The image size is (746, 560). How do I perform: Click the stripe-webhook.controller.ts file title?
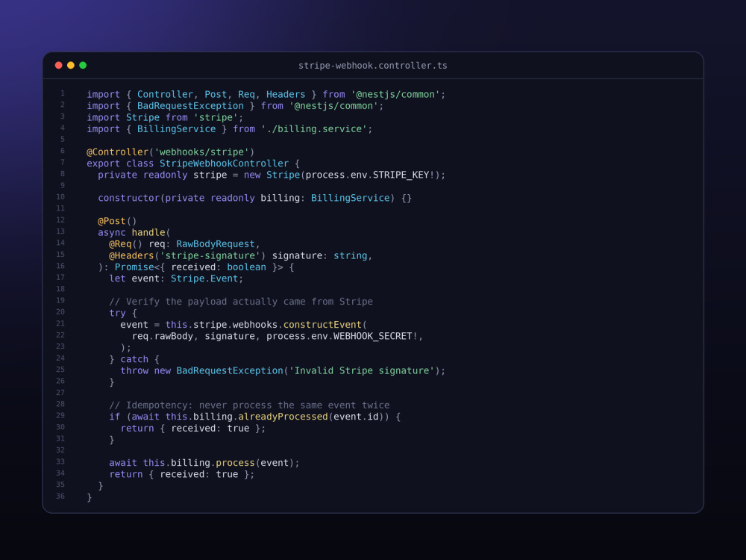[x=372, y=66]
